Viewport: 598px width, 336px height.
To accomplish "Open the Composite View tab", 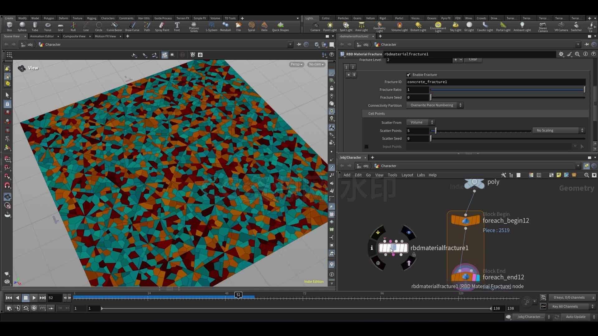I will (74, 36).
